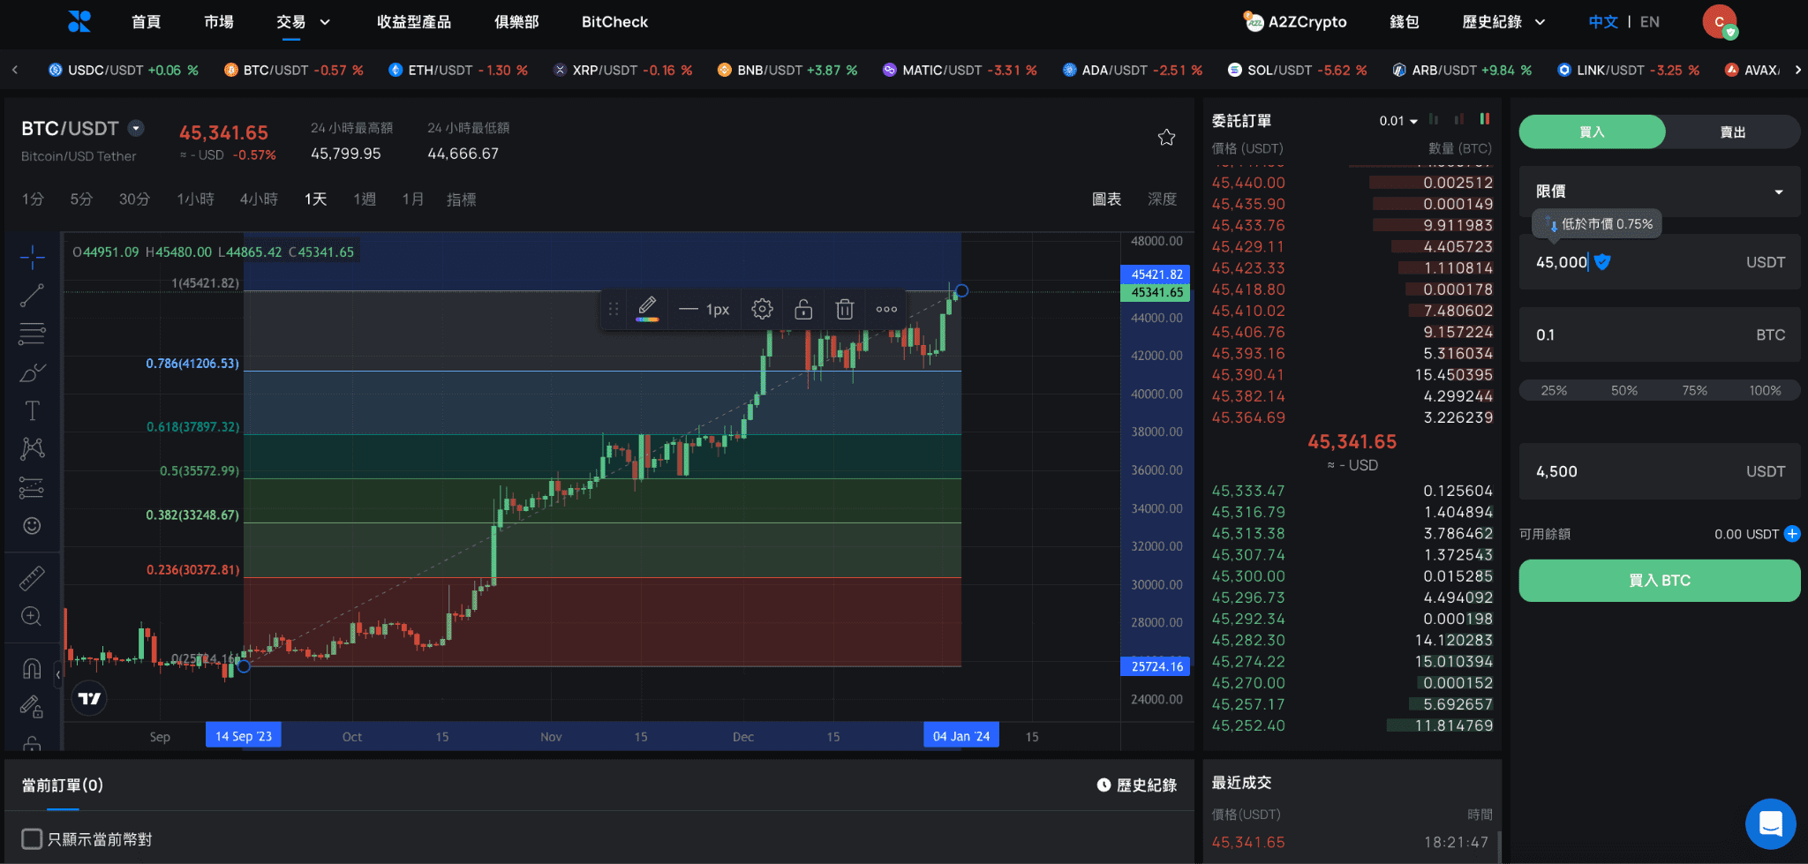Screen dimensions: 1808x864
Task: Open the emoji sticker tool
Action: pos(32,526)
